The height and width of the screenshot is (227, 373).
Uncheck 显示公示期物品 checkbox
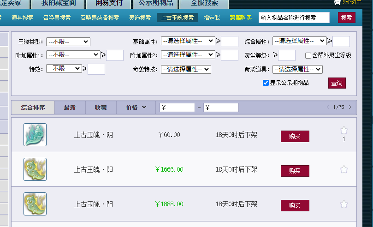pyautogui.click(x=266, y=83)
